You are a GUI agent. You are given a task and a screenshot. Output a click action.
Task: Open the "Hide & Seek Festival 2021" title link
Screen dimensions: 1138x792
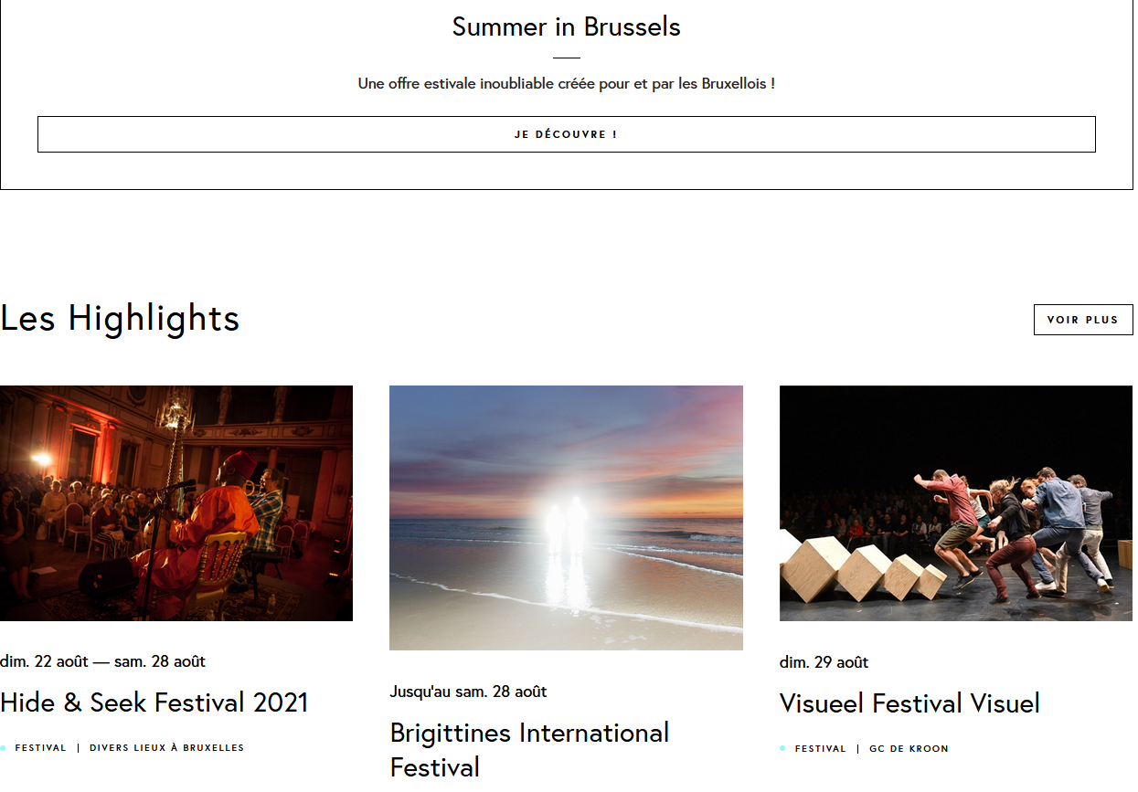(x=154, y=702)
